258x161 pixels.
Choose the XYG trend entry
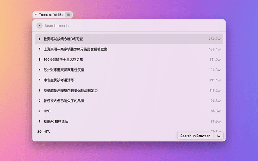(x=47, y=111)
